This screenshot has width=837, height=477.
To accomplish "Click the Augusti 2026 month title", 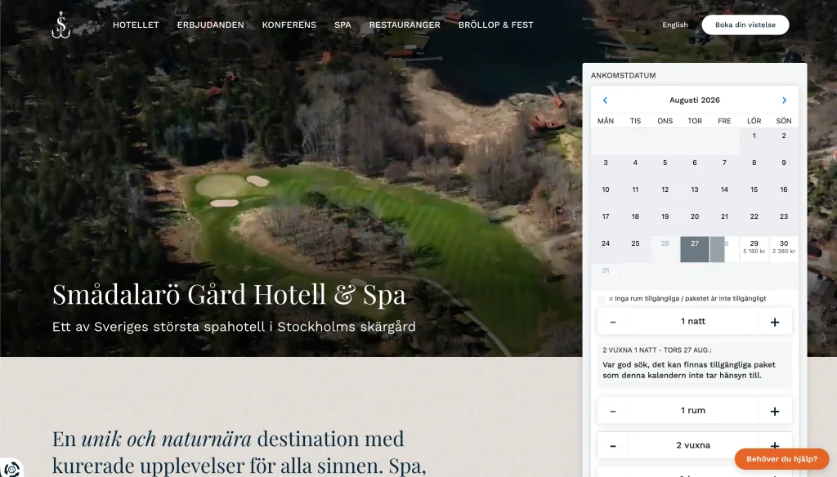I will pyautogui.click(x=695, y=100).
